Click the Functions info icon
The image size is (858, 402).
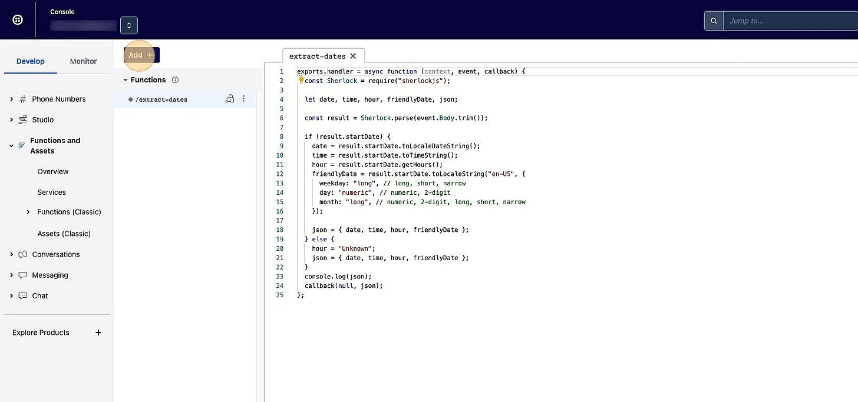click(x=175, y=80)
